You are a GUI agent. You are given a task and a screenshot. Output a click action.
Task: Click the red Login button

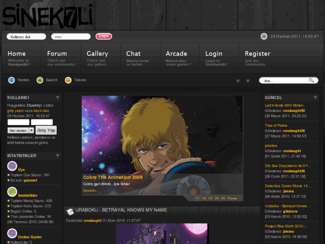pos(104,36)
